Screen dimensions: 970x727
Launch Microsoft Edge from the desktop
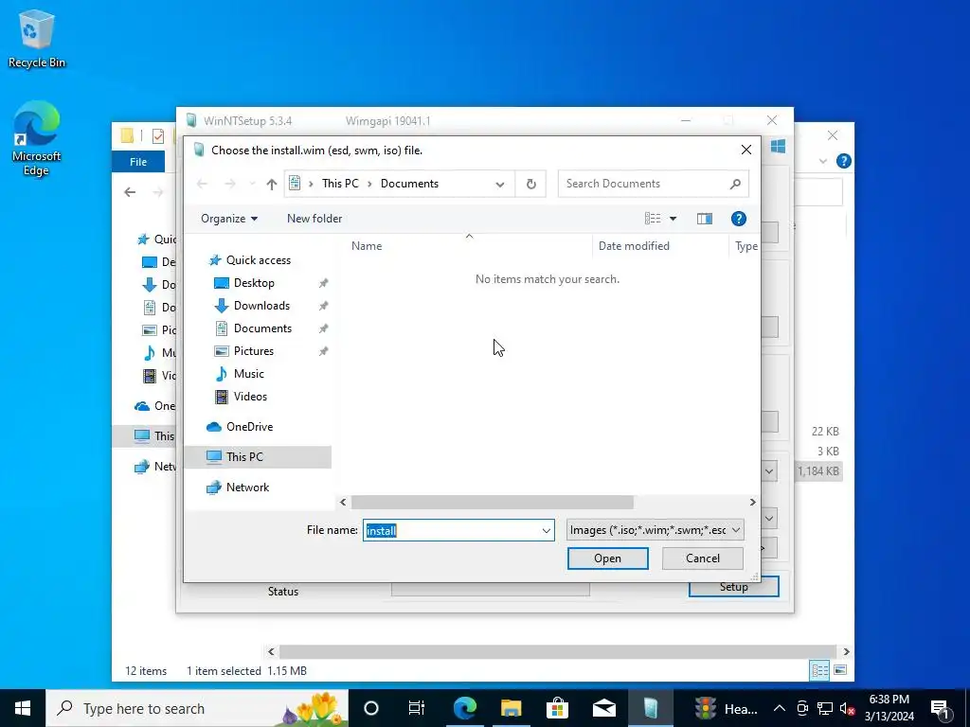pyautogui.click(x=37, y=138)
